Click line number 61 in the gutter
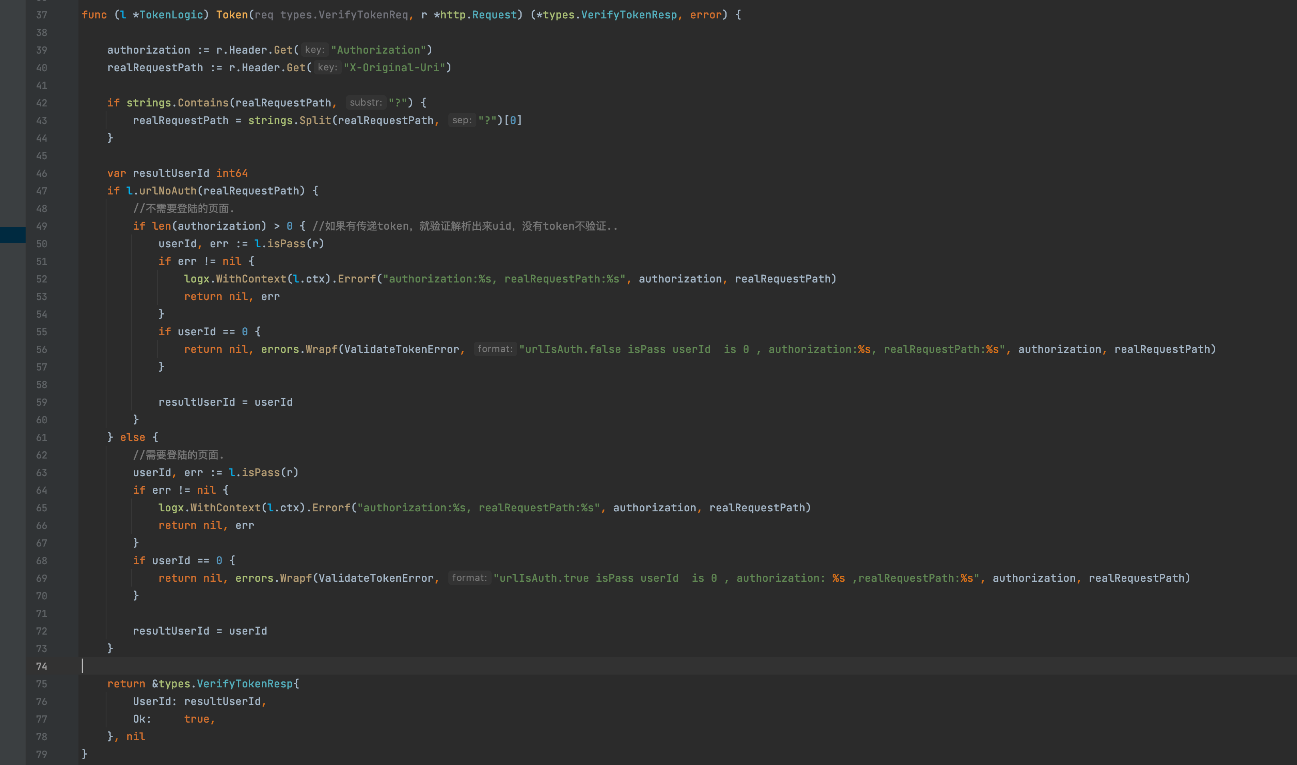This screenshot has width=1297, height=765. 41,438
